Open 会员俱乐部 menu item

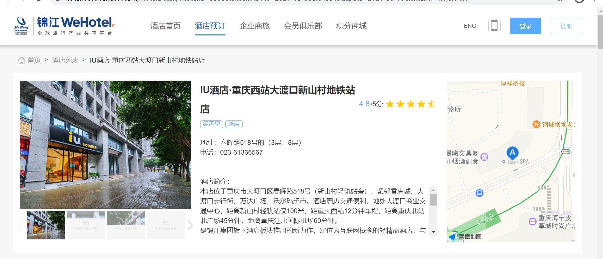[x=303, y=26]
